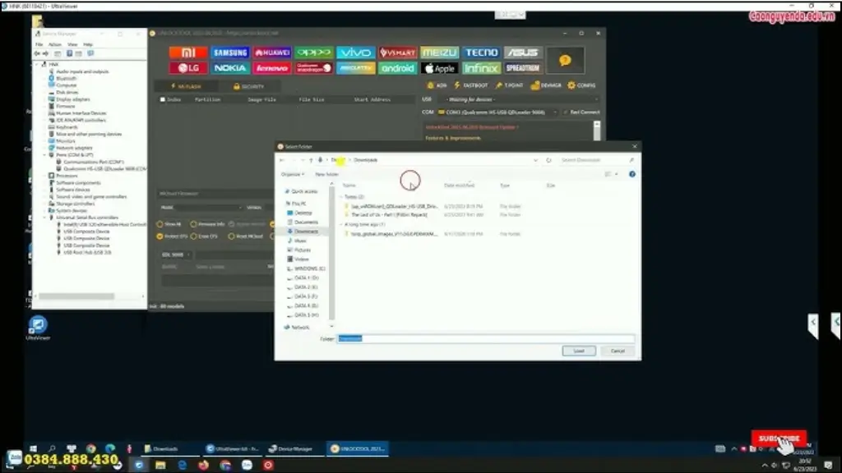This screenshot has width=842, height=473.
Task: Open the Config settings gear
Action: tap(581, 85)
